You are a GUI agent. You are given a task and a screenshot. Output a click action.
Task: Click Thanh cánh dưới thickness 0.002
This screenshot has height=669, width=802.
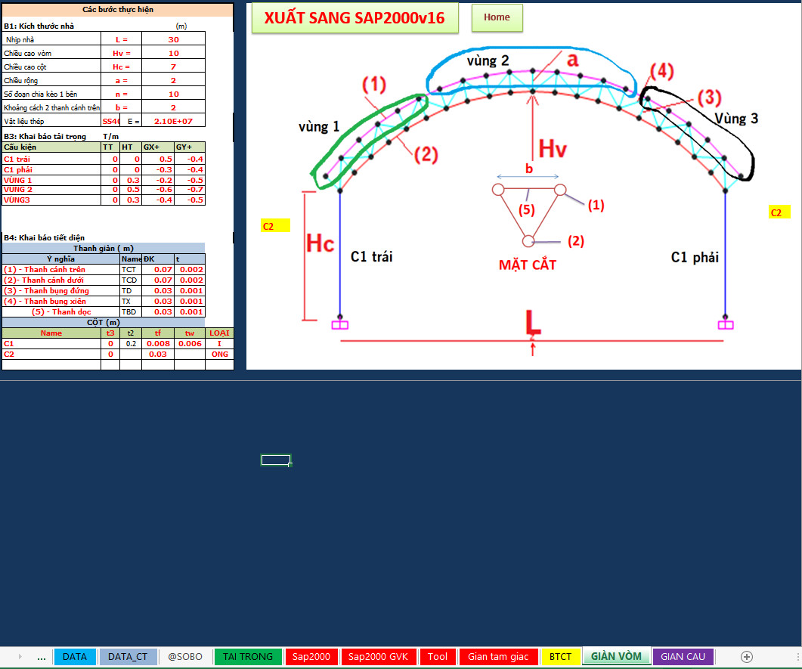click(190, 280)
